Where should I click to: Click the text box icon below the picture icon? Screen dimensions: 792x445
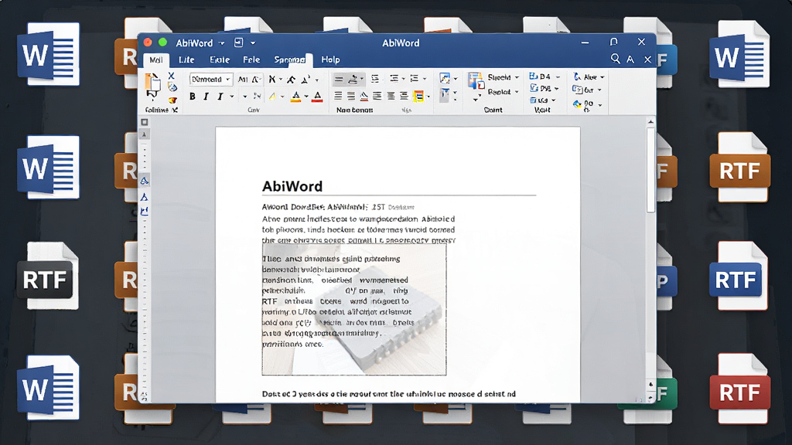(x=445, y=94)
